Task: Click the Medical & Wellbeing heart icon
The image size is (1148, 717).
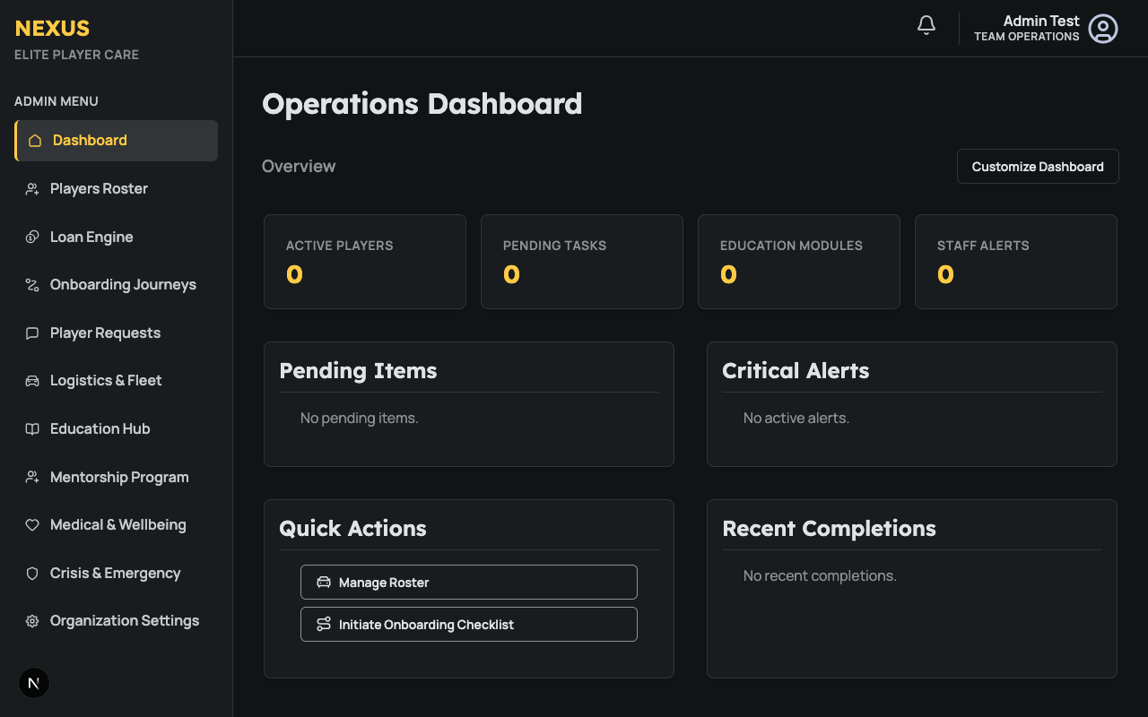Action: point(32,525)
